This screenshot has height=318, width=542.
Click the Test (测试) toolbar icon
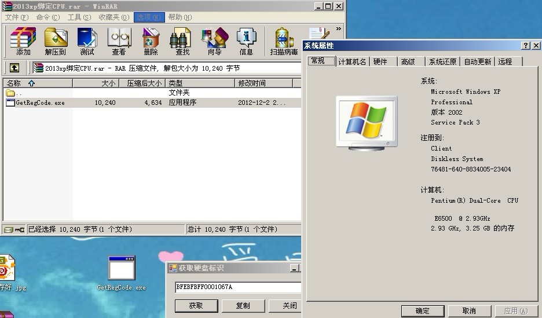[87, 42]
